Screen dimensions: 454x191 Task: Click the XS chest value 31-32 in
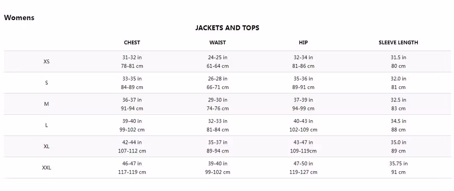(x=132, y=57)
